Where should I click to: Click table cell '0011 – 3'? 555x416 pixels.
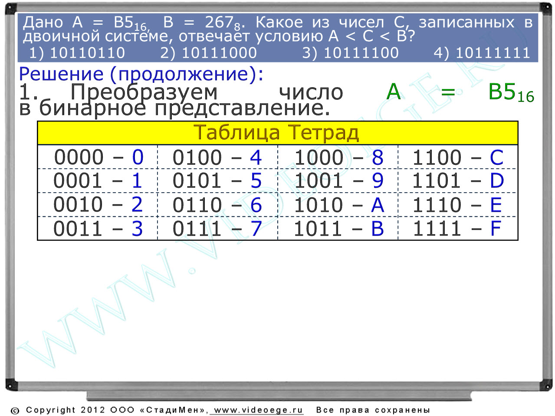pos(98,228)
